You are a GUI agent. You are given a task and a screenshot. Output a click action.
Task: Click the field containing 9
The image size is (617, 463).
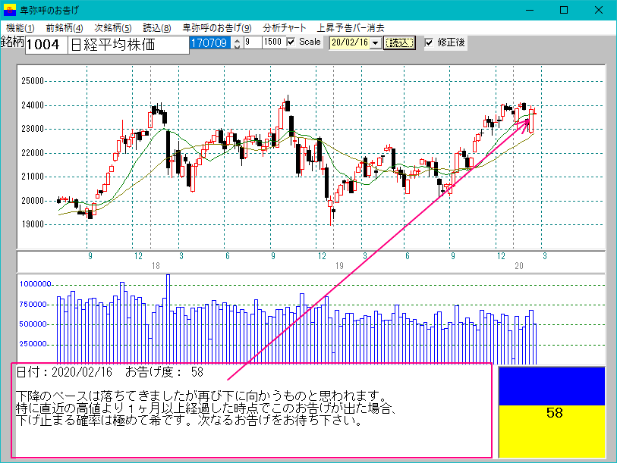click(x=252, y=42)
